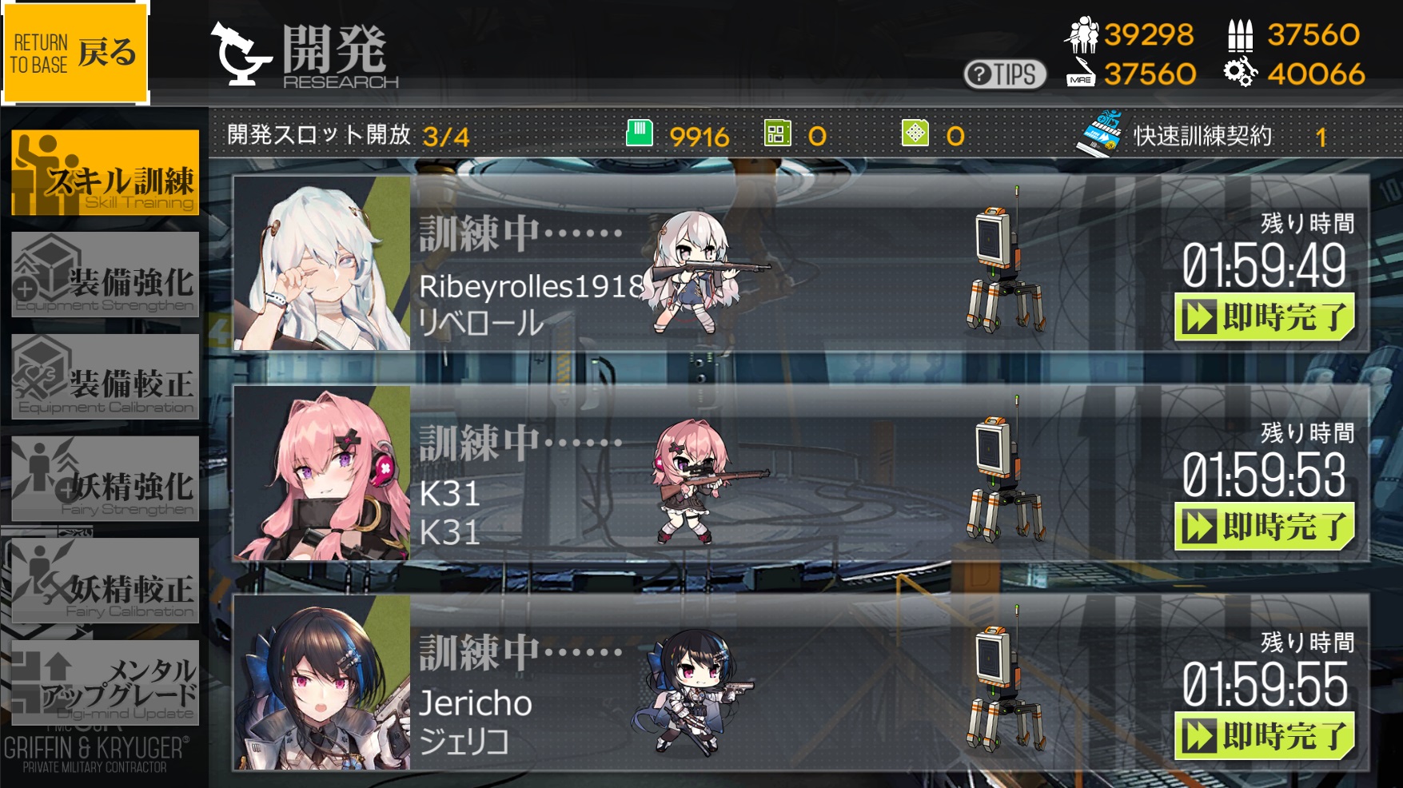Viewport: 1403px width, 788px height.
Task: Click the MRE rations resource icon
Action: coord(1081,72)
